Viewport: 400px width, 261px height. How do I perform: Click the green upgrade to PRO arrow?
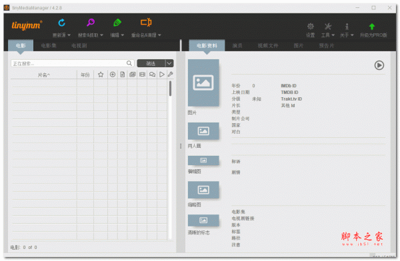[x=372, y=26]
